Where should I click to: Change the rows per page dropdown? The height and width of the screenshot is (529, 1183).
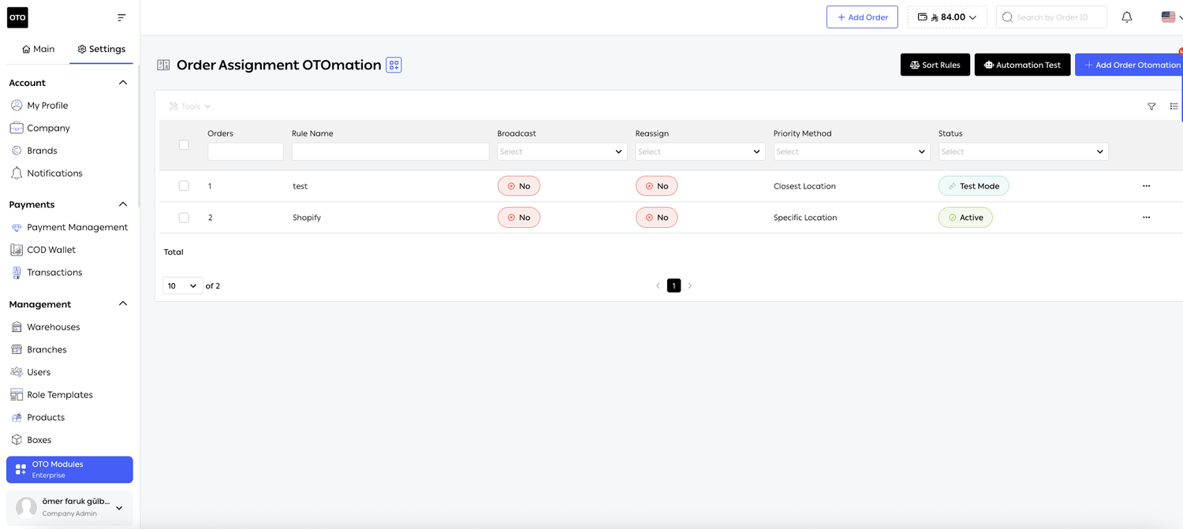pos(182,285)
